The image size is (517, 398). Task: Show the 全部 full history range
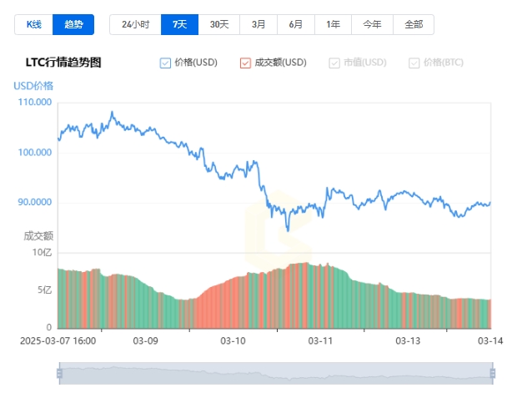click(414, 24)
